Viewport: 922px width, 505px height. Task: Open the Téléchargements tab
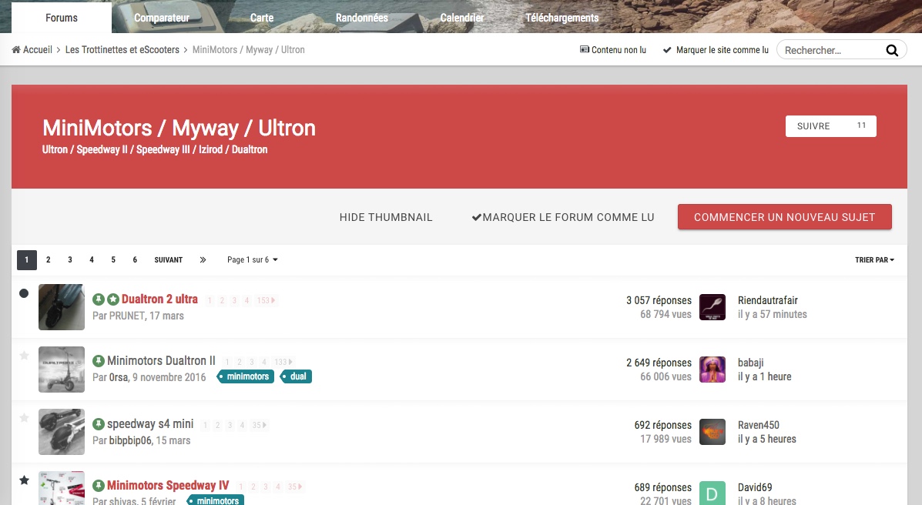pos(562,18)
